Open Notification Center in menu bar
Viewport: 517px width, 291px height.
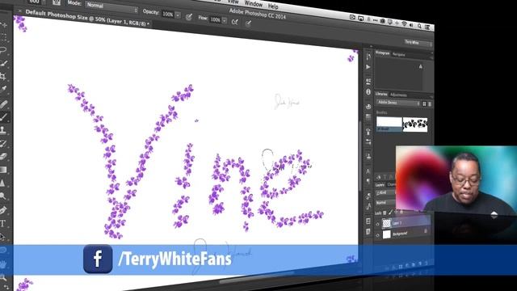coord(427,27)
